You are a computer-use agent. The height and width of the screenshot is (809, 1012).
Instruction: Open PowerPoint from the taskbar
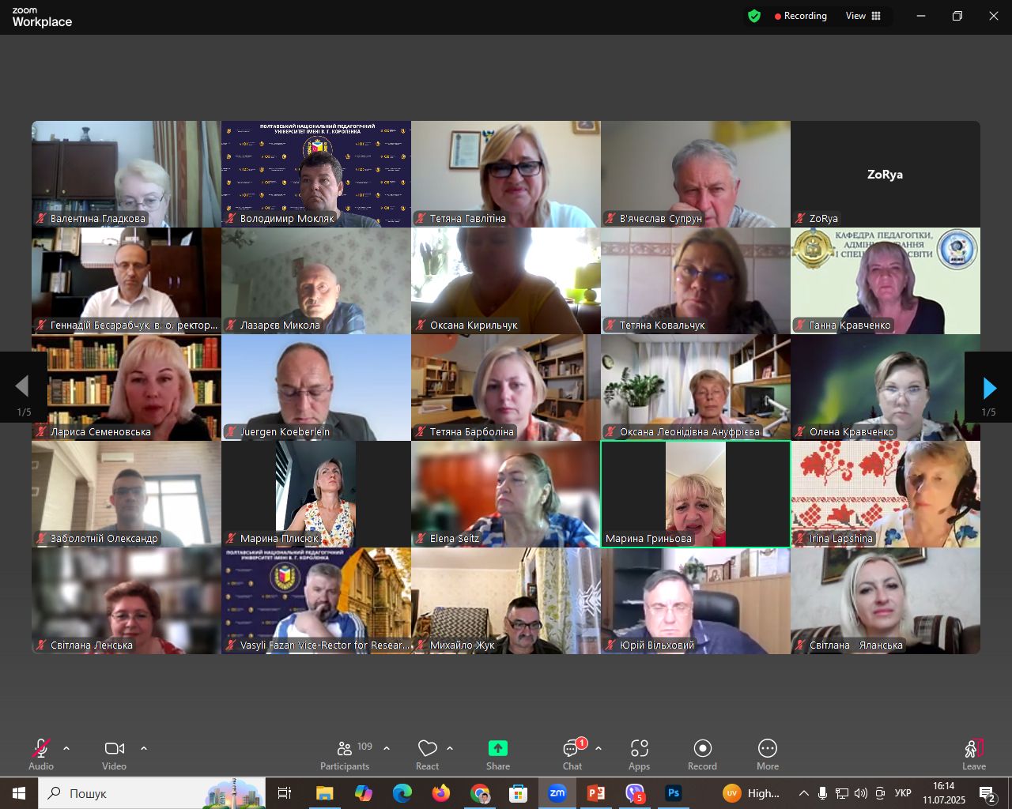(x=596, y=793)
